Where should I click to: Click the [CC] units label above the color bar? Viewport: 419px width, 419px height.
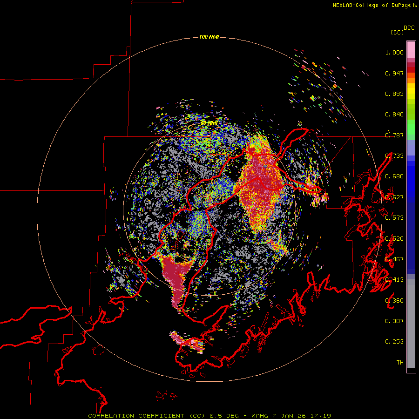(397, 32)
